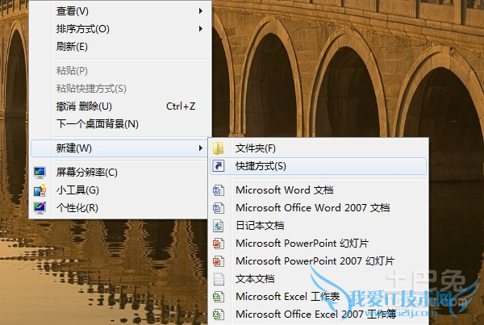Click the folder icon beside 文件夹(F)
Image resolution: width=484 pixels, height=325 pixels.
(x=219, y=148)
